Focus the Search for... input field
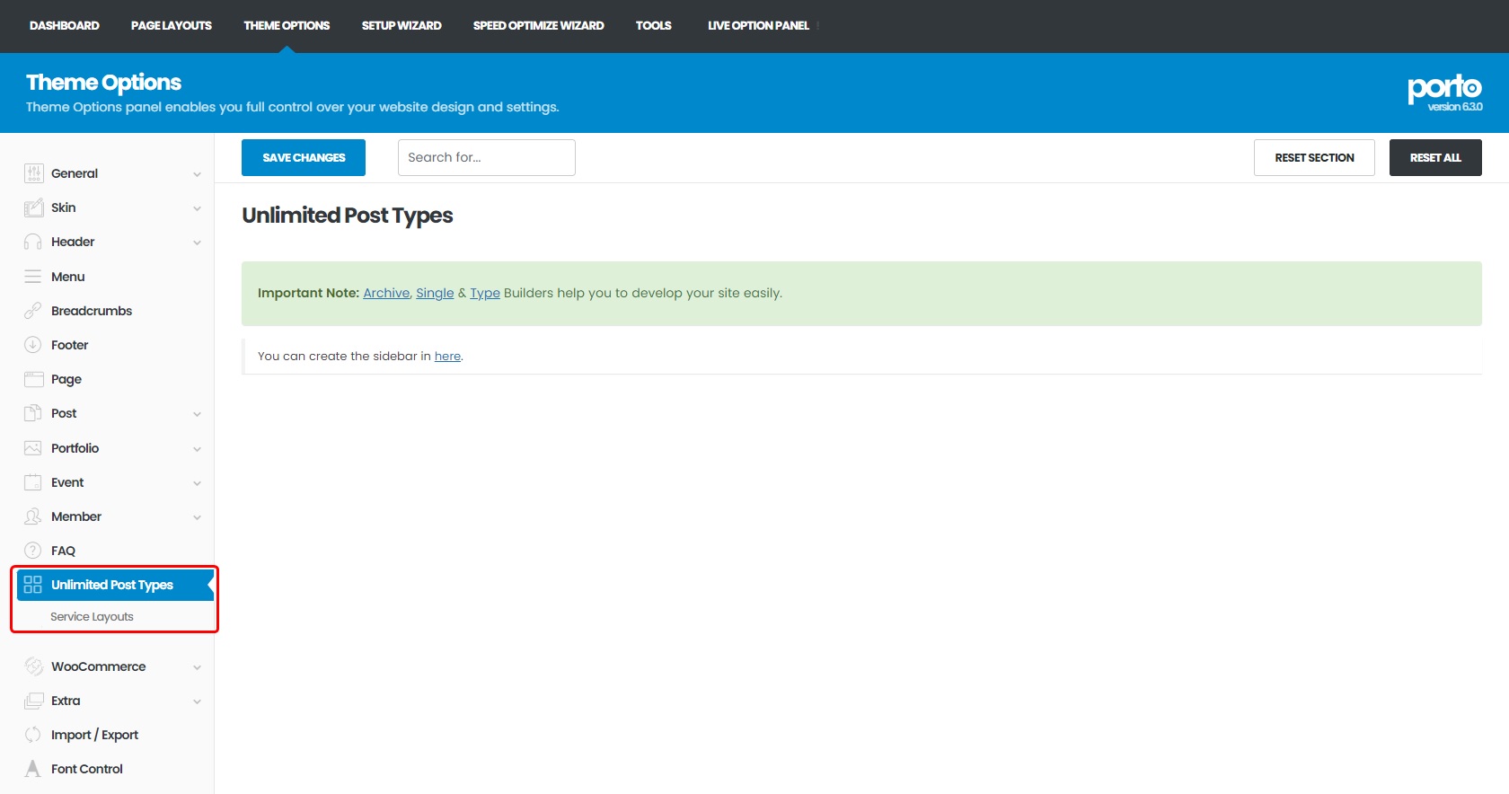 tap(486, 158)
